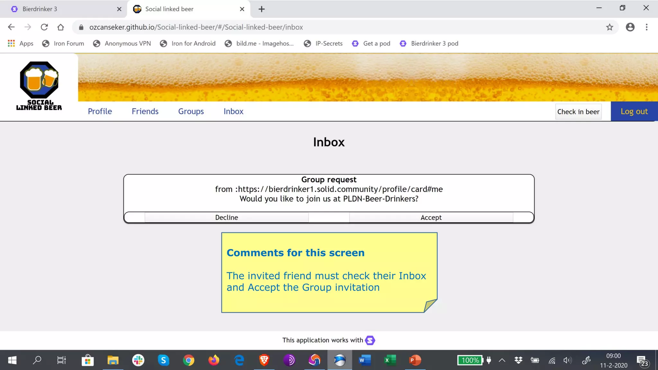Click the Social Linked Beer logo
Viewport: 658px width, 370px height.
tap(39, 86)
